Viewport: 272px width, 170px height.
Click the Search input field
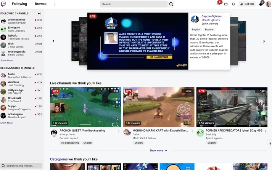tap(134, 4)
